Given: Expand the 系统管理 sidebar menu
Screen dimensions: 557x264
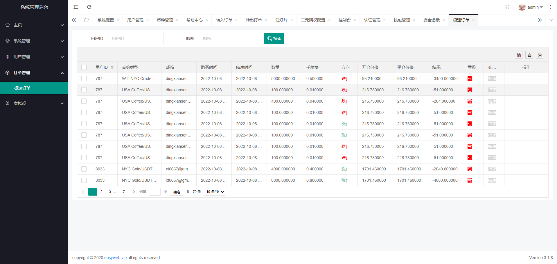Looking at the screenshot, I should [x=34, y=41].
